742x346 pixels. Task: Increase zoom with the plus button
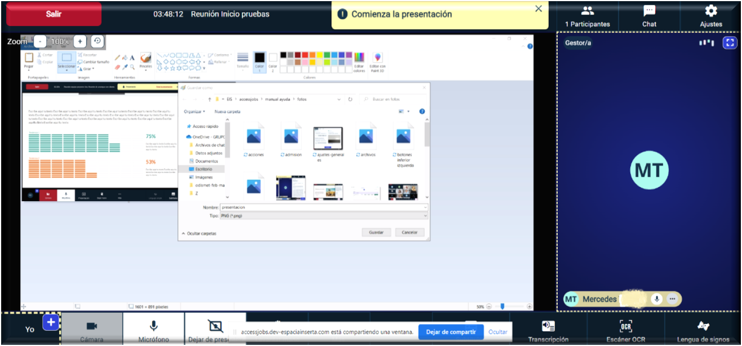80,41
